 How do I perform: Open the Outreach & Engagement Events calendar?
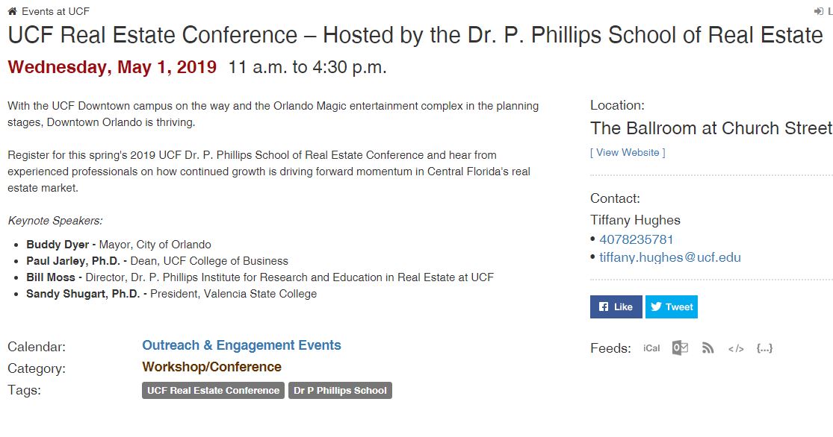241,345
